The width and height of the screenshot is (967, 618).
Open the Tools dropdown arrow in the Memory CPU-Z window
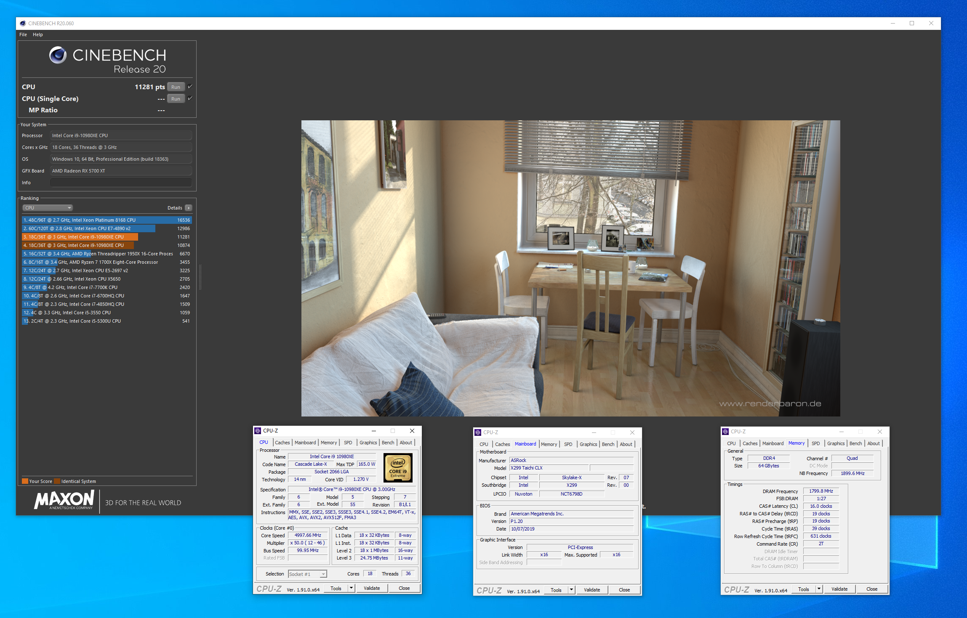click(x=819, y=589)
